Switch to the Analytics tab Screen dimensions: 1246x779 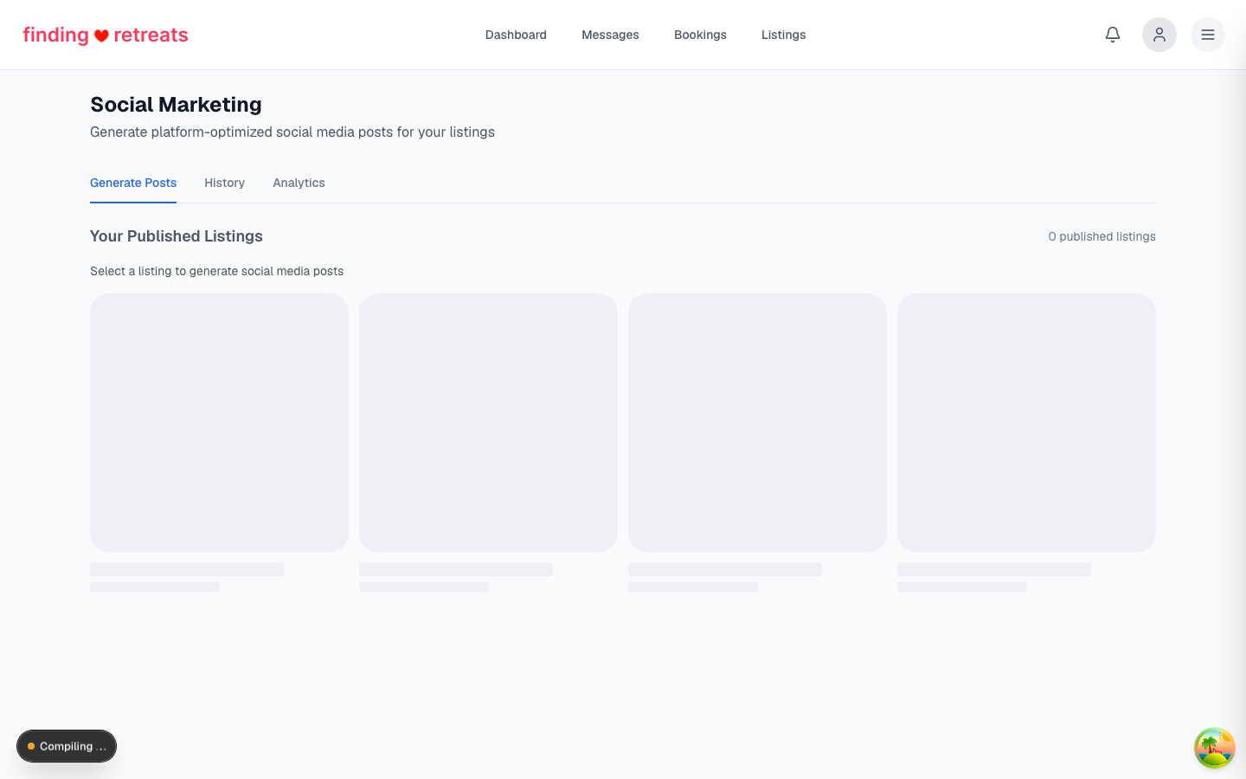pos(299,183)
